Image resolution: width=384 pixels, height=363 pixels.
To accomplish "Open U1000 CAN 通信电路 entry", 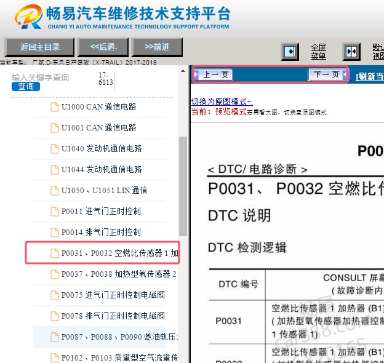I will 99,107.
